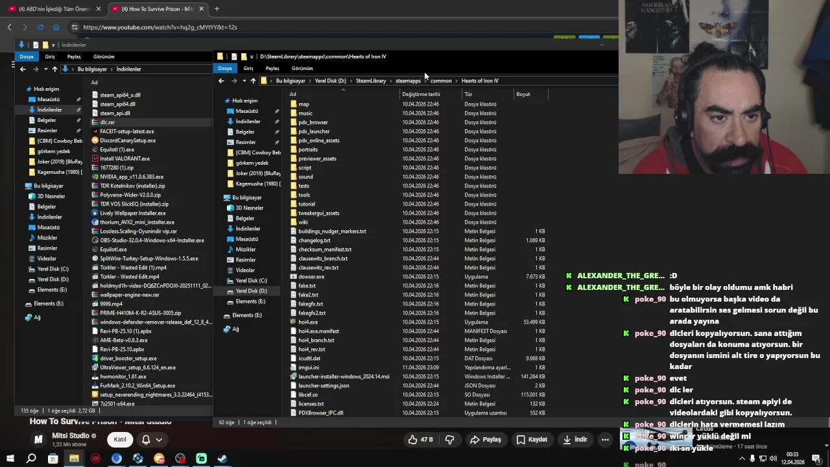
Task: Click the up-level arrow in Hearts of Iron IV window
Action: (253, 80)
